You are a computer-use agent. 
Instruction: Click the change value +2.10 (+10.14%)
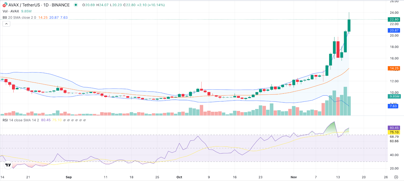point(151,5)
